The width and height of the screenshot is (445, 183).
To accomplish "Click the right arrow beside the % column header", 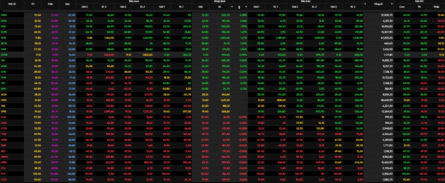I will click(x=246, y=7).
